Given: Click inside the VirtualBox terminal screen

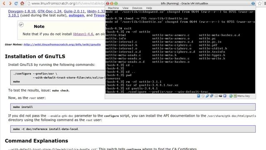Looking at the screenshot, I should 180,52.
